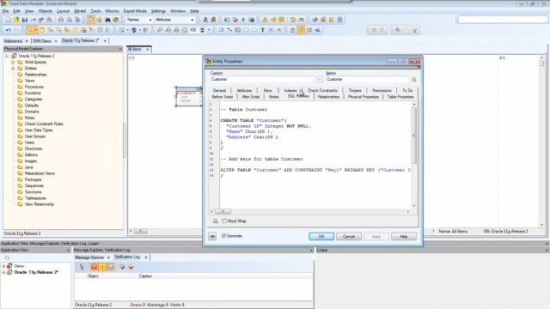
Task: Click OK in Entity Properties
Action: click(x=321, y=237)
